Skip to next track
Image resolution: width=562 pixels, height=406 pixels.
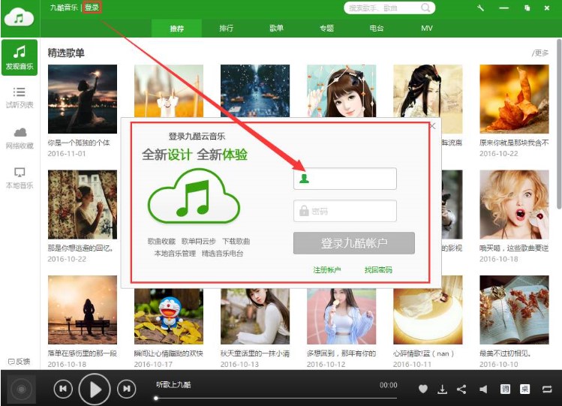(127, 389)
